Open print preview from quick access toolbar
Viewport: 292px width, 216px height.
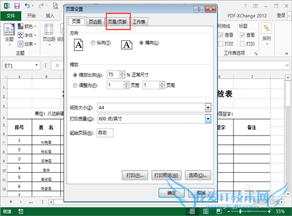pyautogui.click(x=55, y=6)
